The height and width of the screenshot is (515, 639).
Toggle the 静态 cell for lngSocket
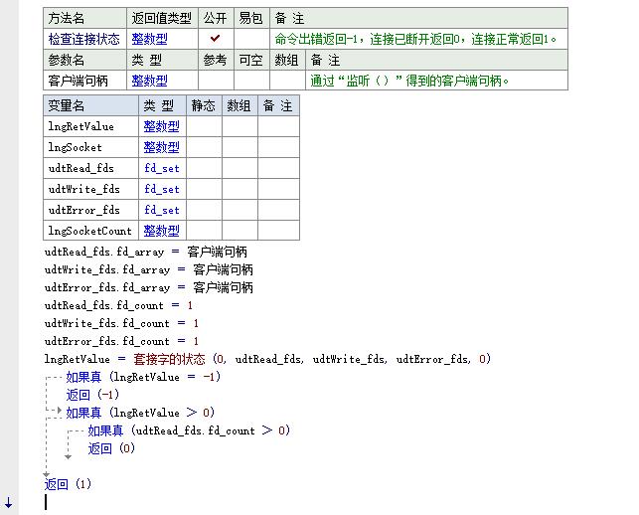pyautogui.click(x=204, y=147)
